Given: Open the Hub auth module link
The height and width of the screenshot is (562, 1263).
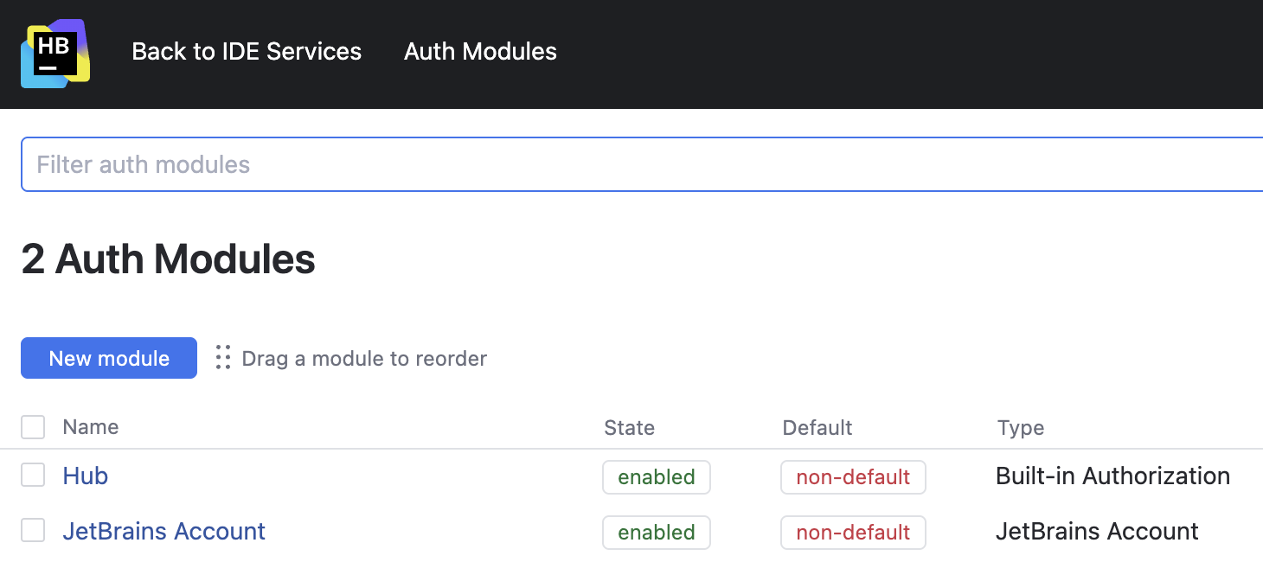Looking at the screenshot, I should 86,476.
